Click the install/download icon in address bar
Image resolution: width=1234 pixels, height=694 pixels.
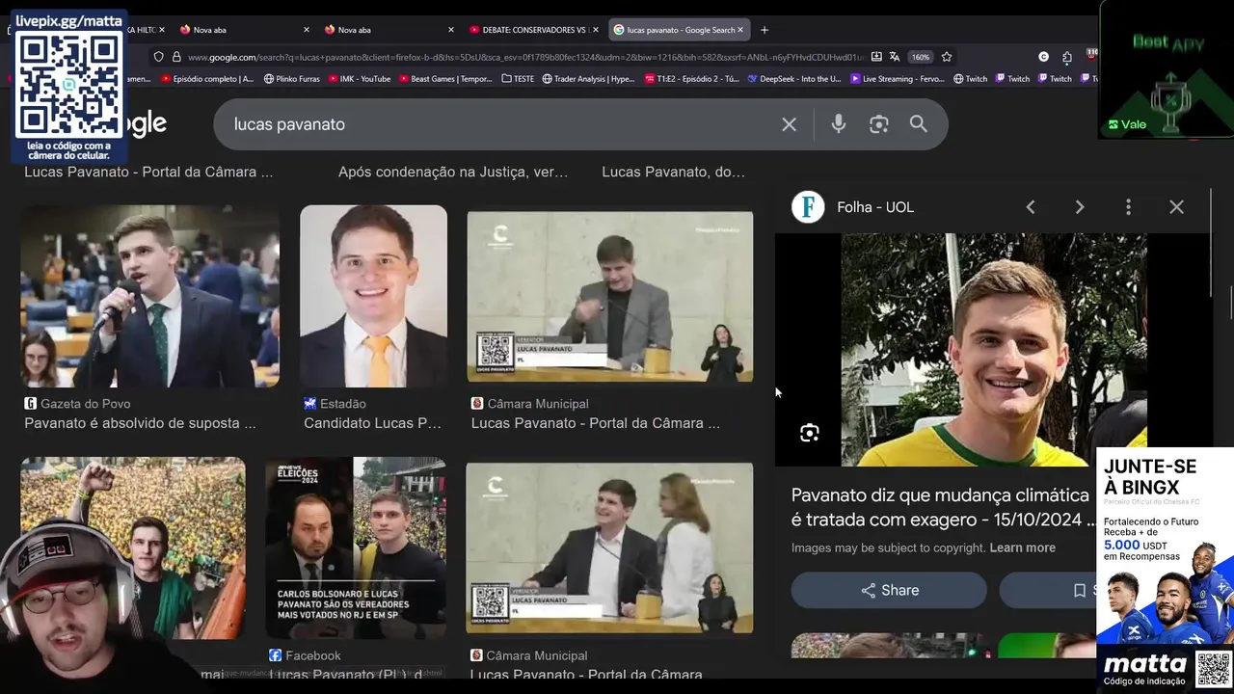pyautogui.click(x=875, y=57)
